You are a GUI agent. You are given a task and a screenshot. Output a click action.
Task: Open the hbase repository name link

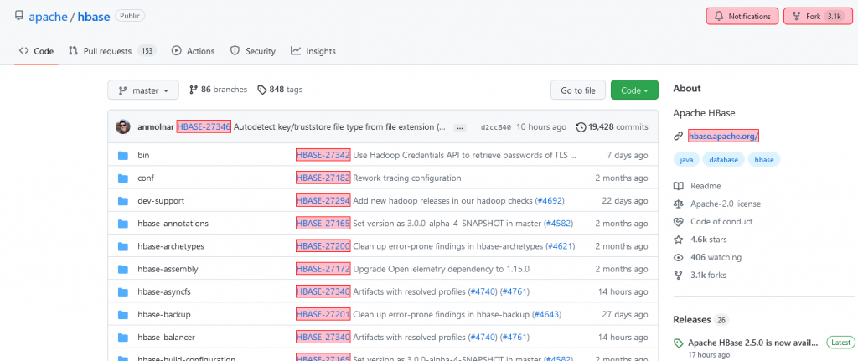tap(94, 17)
